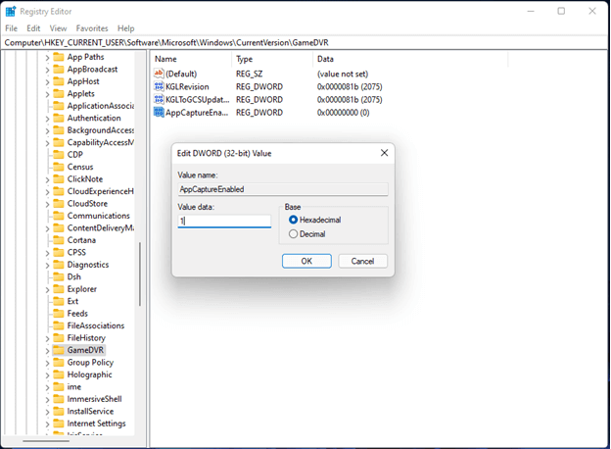Click OK to confirm DWORD value

click(x=306, y=261)
